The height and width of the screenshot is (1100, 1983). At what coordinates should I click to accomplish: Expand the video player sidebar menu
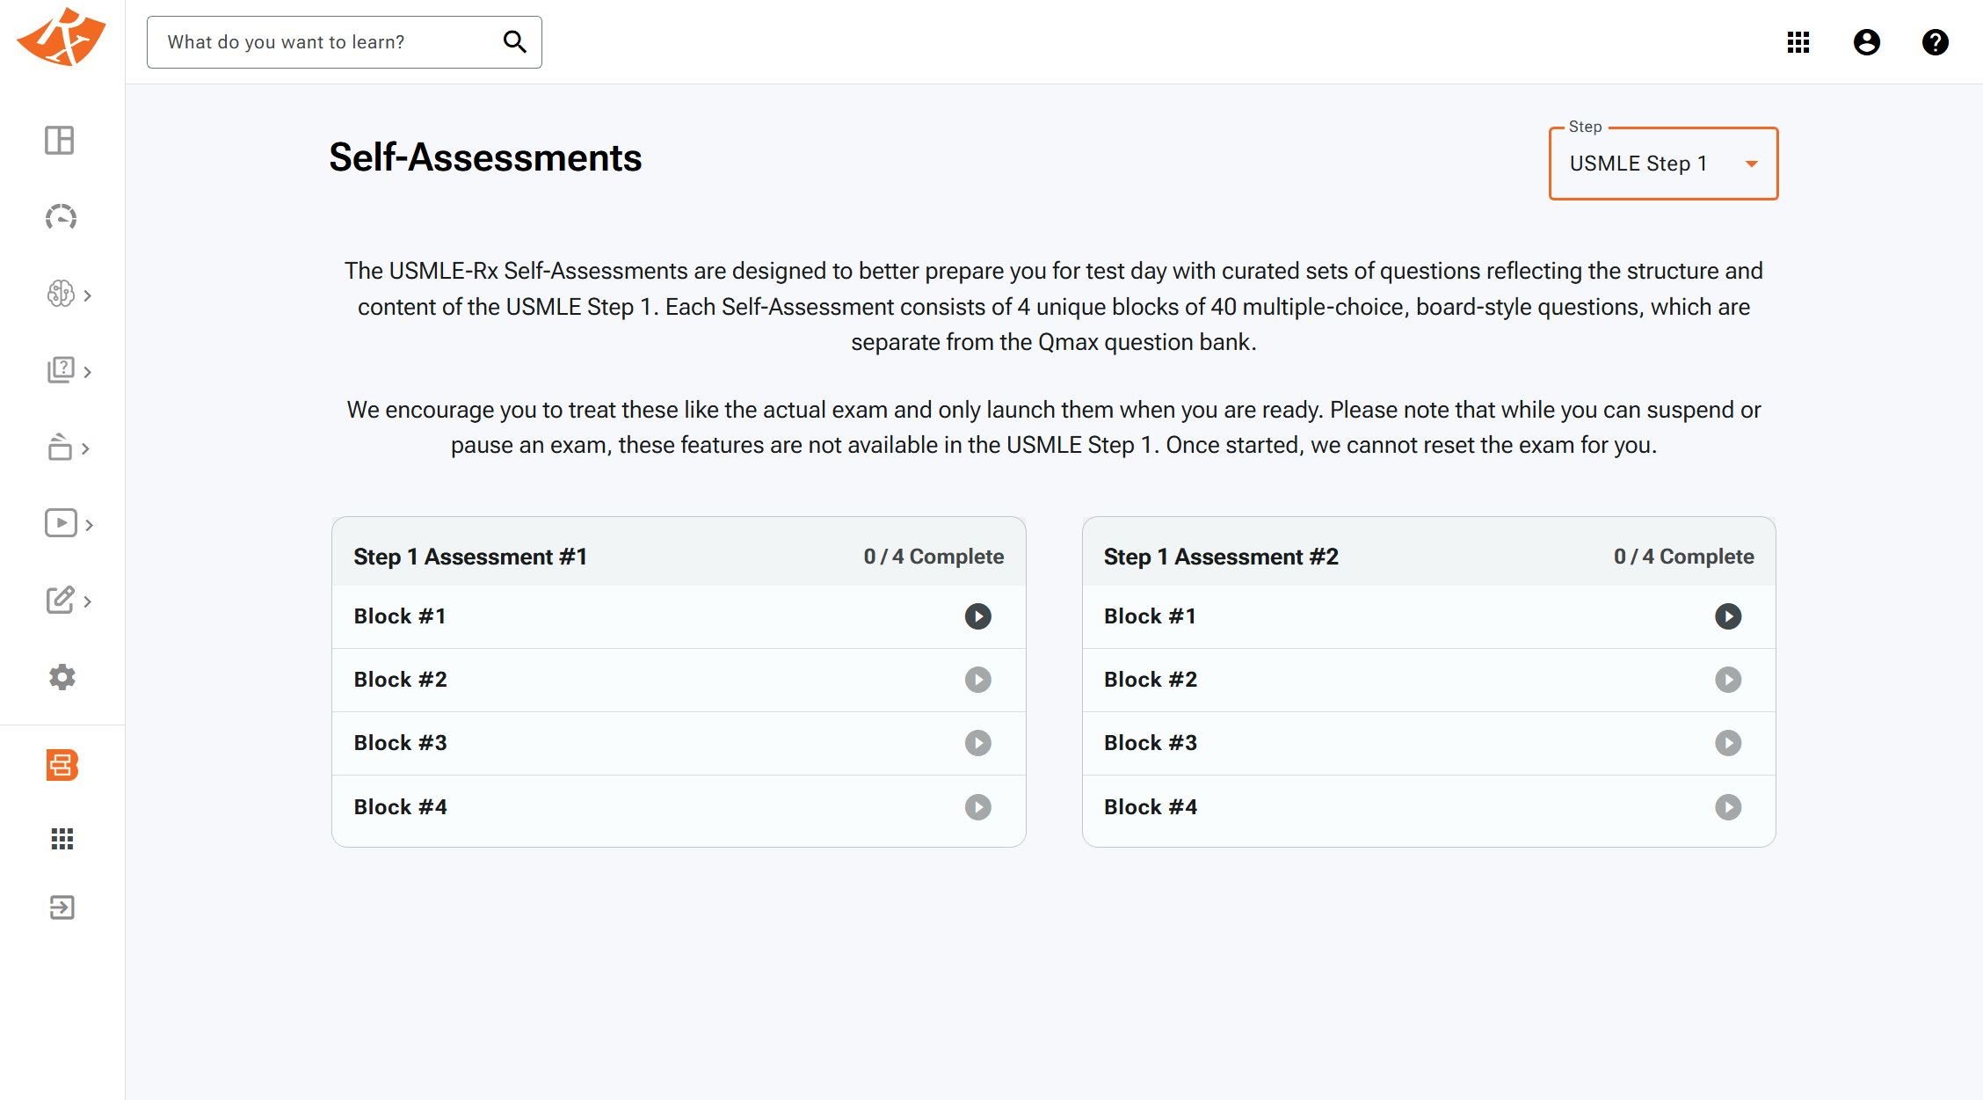[x=68, y=524]
